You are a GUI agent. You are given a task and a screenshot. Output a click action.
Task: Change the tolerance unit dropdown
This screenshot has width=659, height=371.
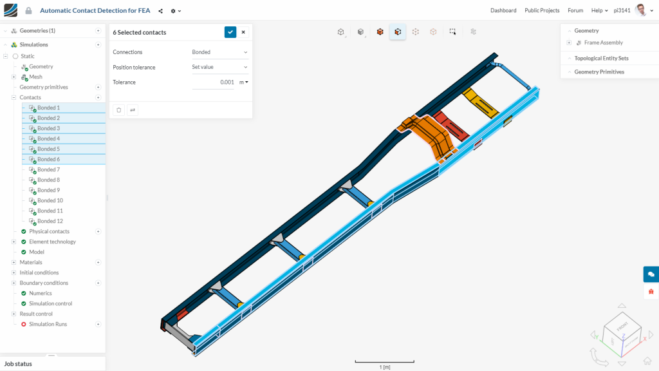(x=244, y=82)
